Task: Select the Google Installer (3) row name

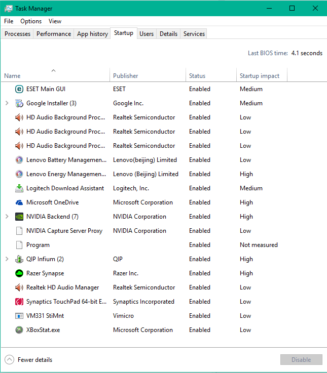Action: pos(51,103)
